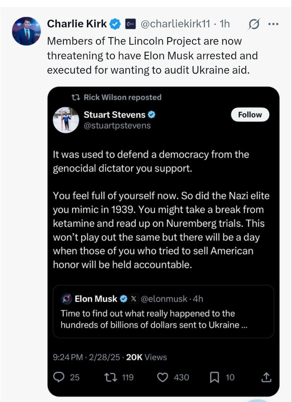Bookmark the post with the bookmark icon

(214, 377)
